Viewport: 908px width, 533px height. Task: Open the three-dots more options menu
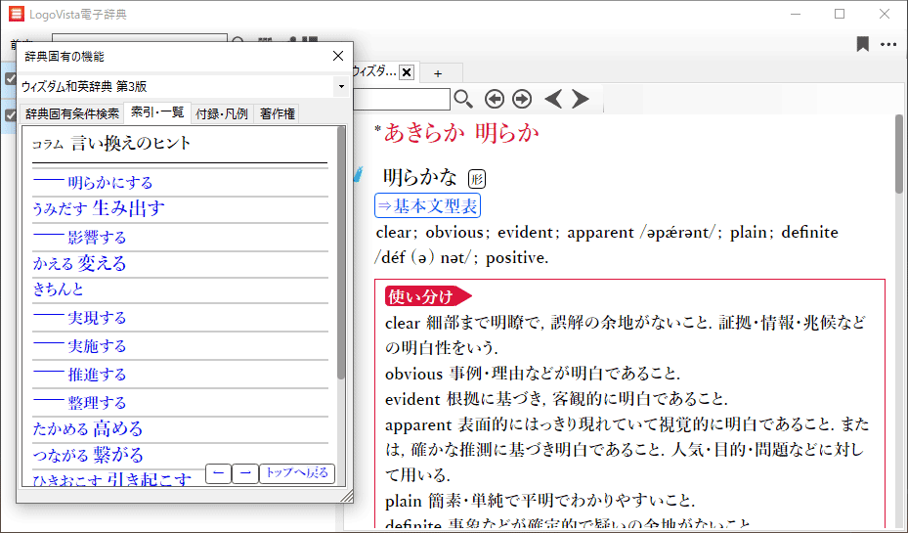pos(888,44)
